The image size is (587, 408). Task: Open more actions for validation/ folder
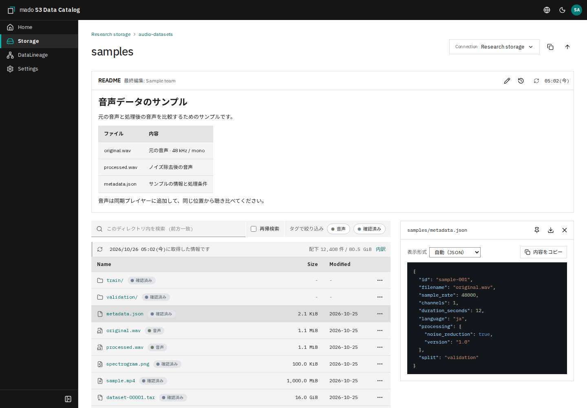point(380,297)
